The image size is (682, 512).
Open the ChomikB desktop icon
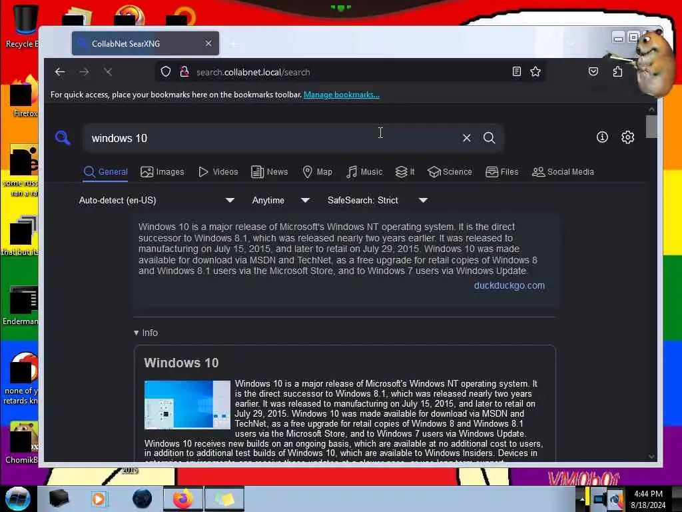22,443
